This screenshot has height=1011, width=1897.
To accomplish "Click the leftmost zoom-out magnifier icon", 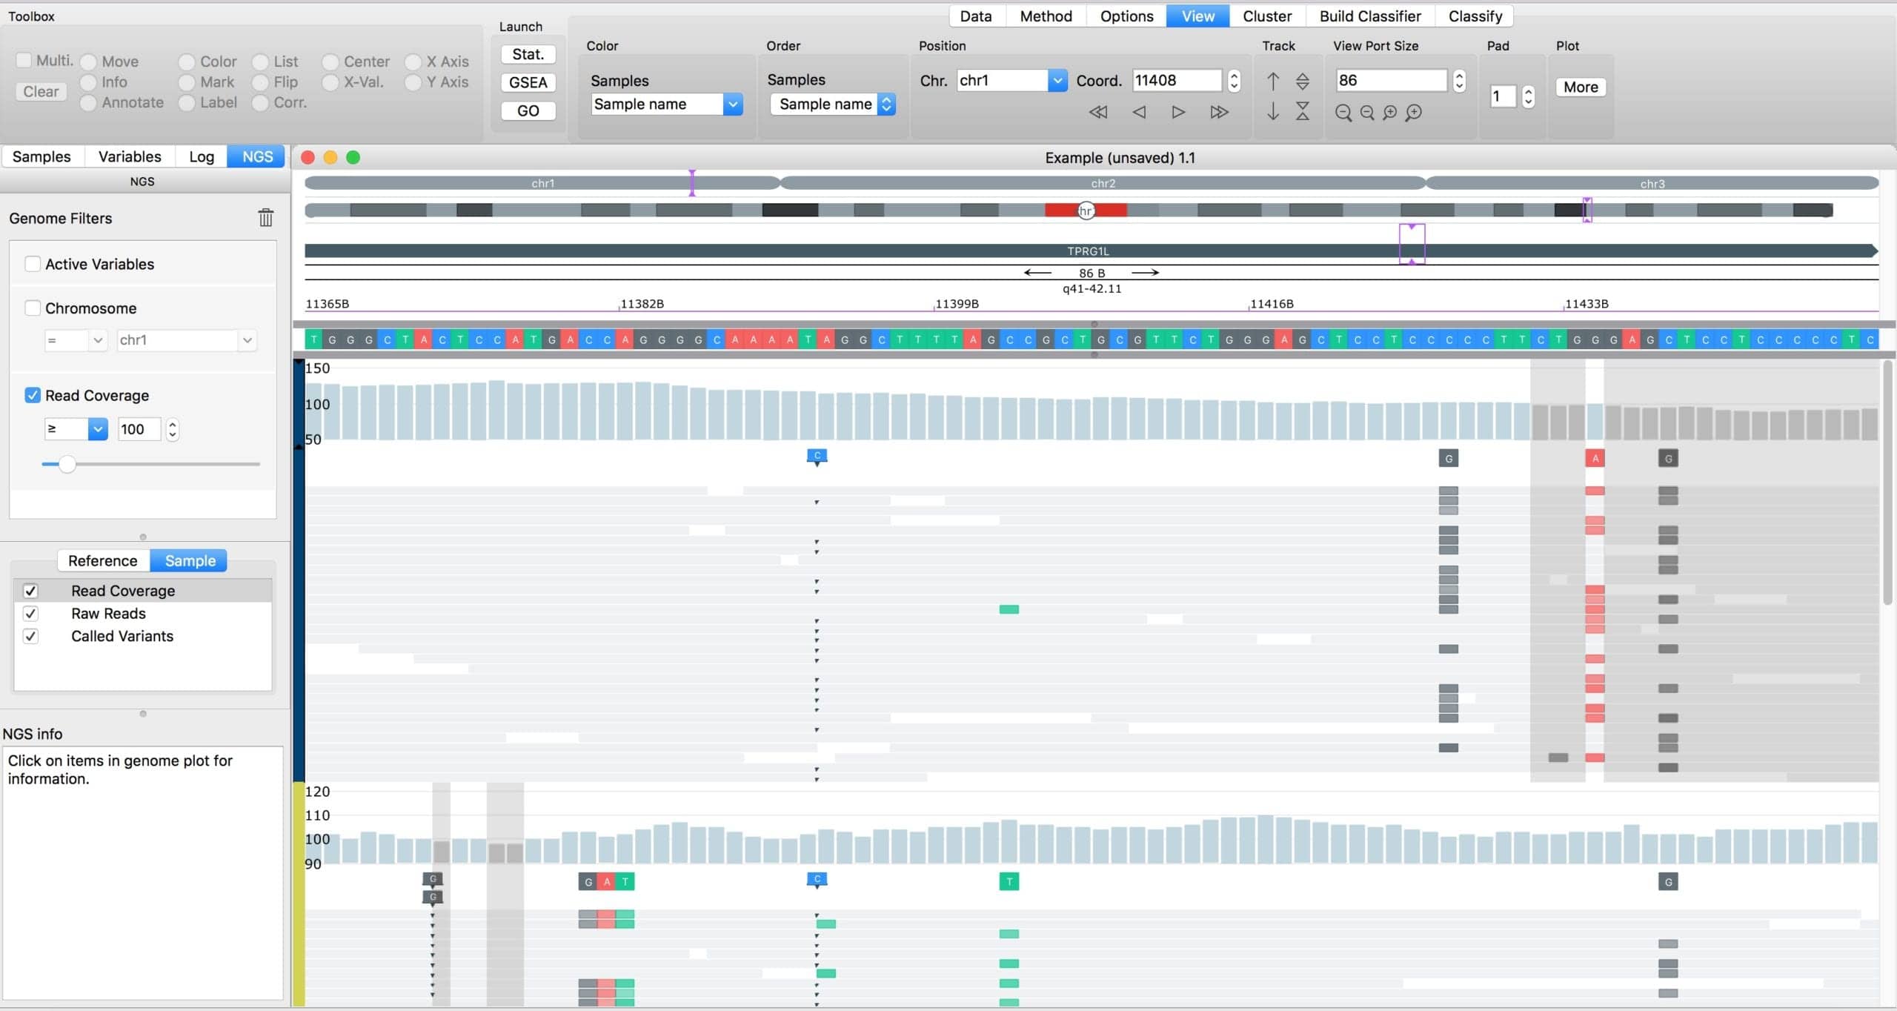I will click(x=1343, y=113).
